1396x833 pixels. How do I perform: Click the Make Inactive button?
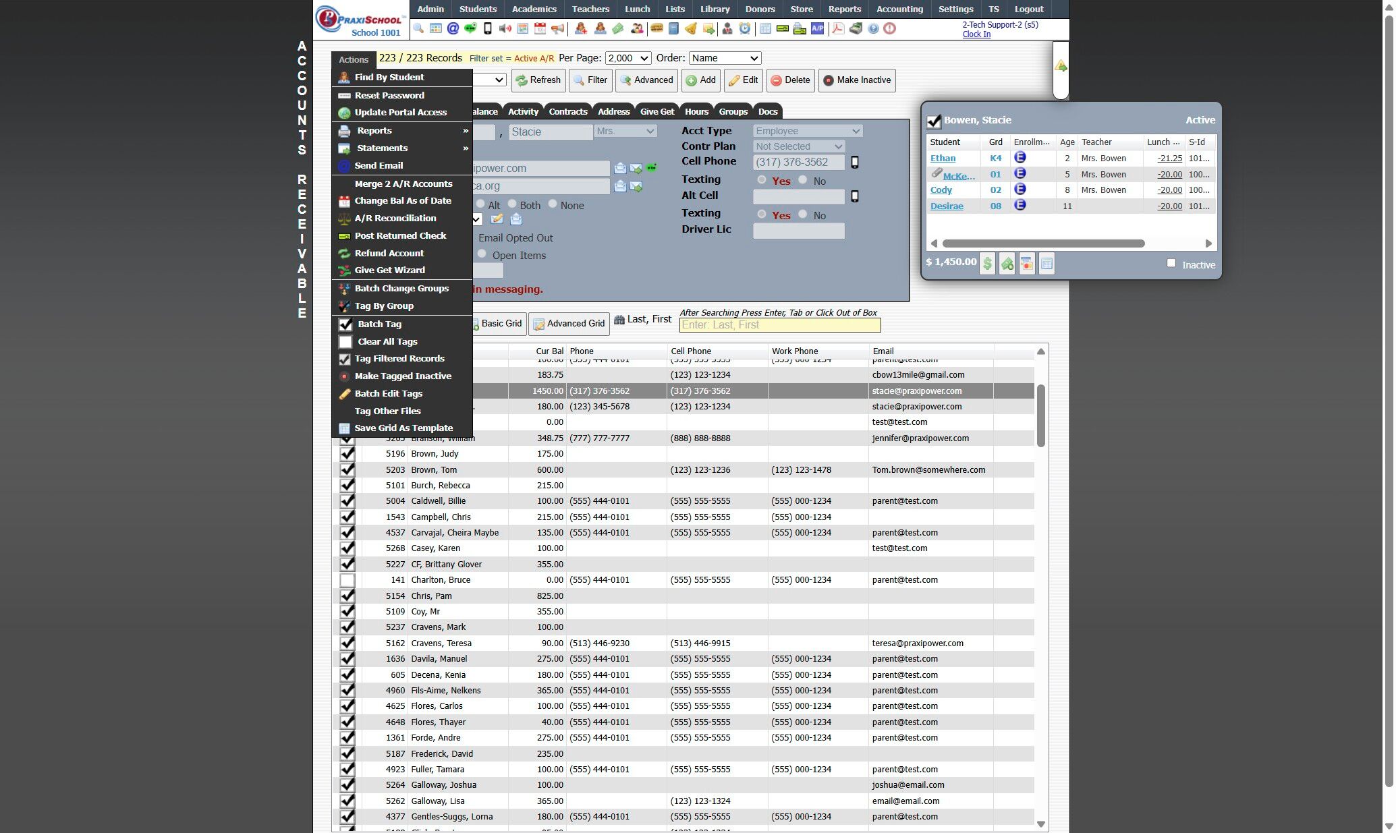(857, 80)
